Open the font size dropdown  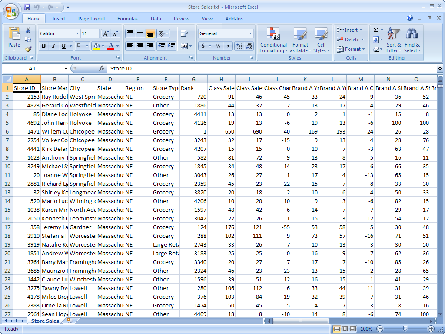click(x=96, y=33)
